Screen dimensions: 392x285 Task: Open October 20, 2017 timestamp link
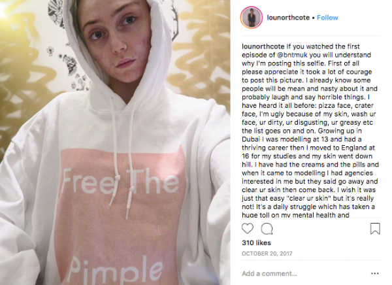tap(267, 254)
